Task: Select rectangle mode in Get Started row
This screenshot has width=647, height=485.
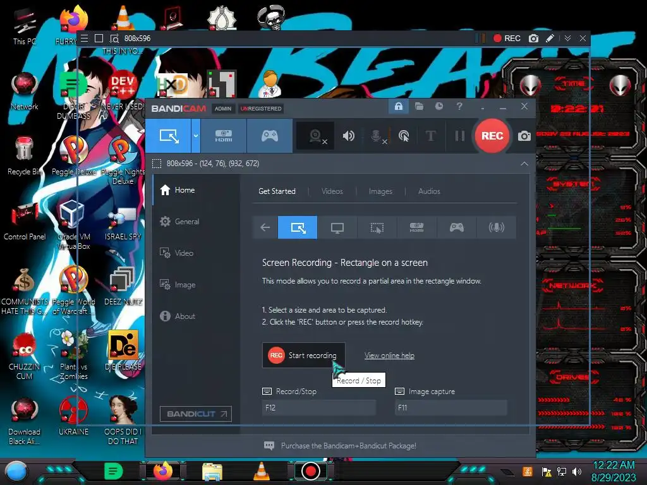Action: (298, 227)
